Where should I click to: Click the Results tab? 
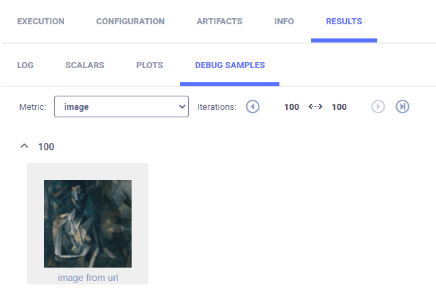point(344,22)
